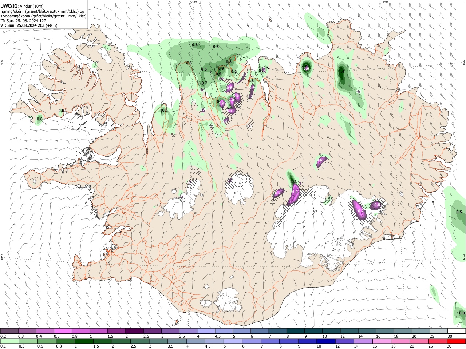466x349 pixels.
Task: Select the deep blue rain swatch labeled 10
Action: point(326,341)
